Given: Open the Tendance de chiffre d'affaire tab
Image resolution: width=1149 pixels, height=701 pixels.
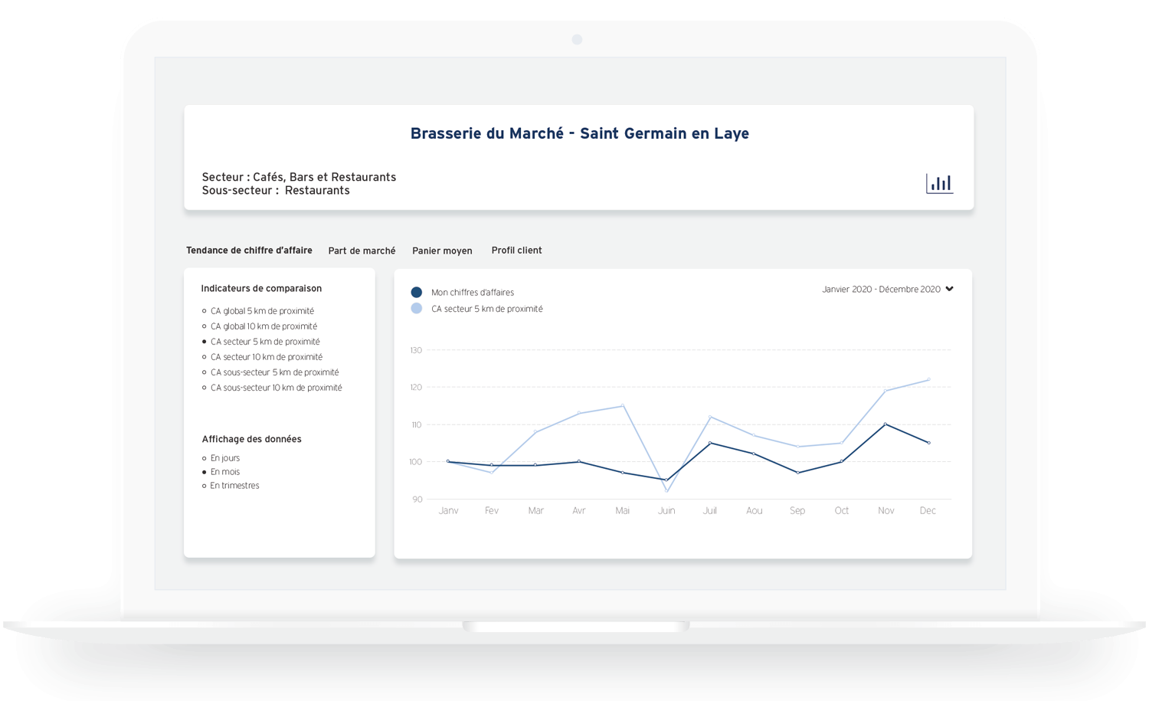Looking at the screenshot, I should (x=249, y=251).
